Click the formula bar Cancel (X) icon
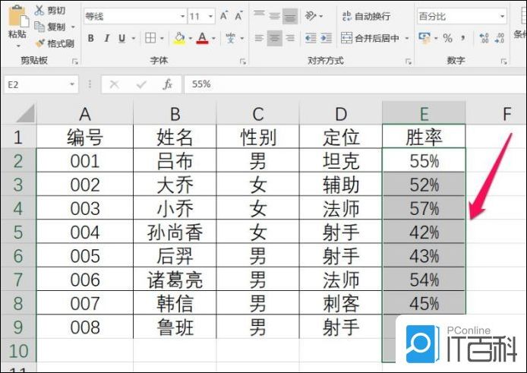The image size is (527, 373). pos(114,84)
